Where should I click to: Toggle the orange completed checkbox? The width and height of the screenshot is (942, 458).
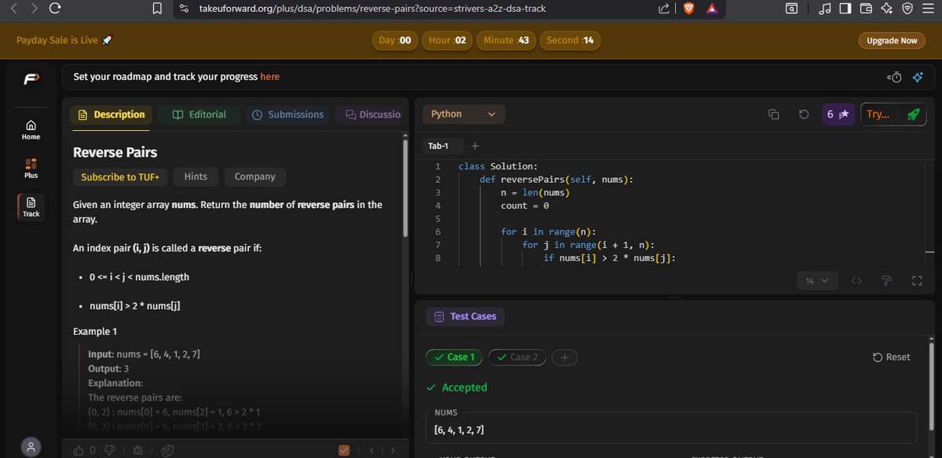click(343, 450)
